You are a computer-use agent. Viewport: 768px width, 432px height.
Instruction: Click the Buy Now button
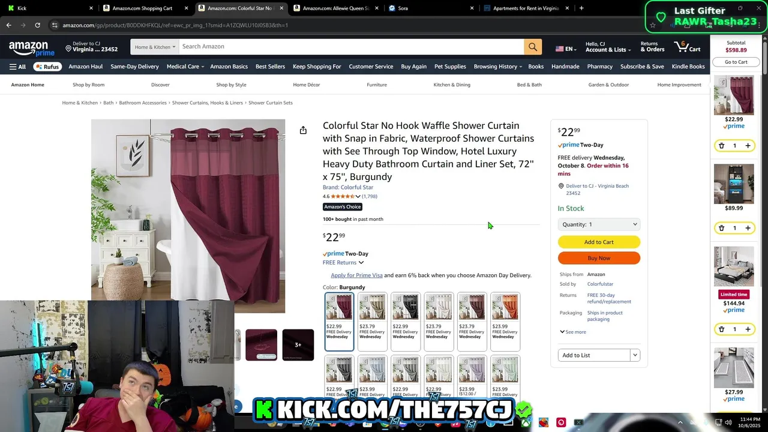click(599, 258)
